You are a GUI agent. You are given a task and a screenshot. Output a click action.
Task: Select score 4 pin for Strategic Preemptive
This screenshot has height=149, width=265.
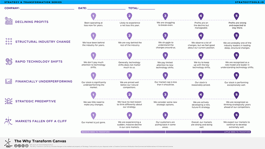[x=201, y=95]
